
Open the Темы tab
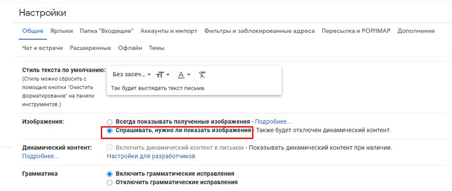(x=157, y=48)
